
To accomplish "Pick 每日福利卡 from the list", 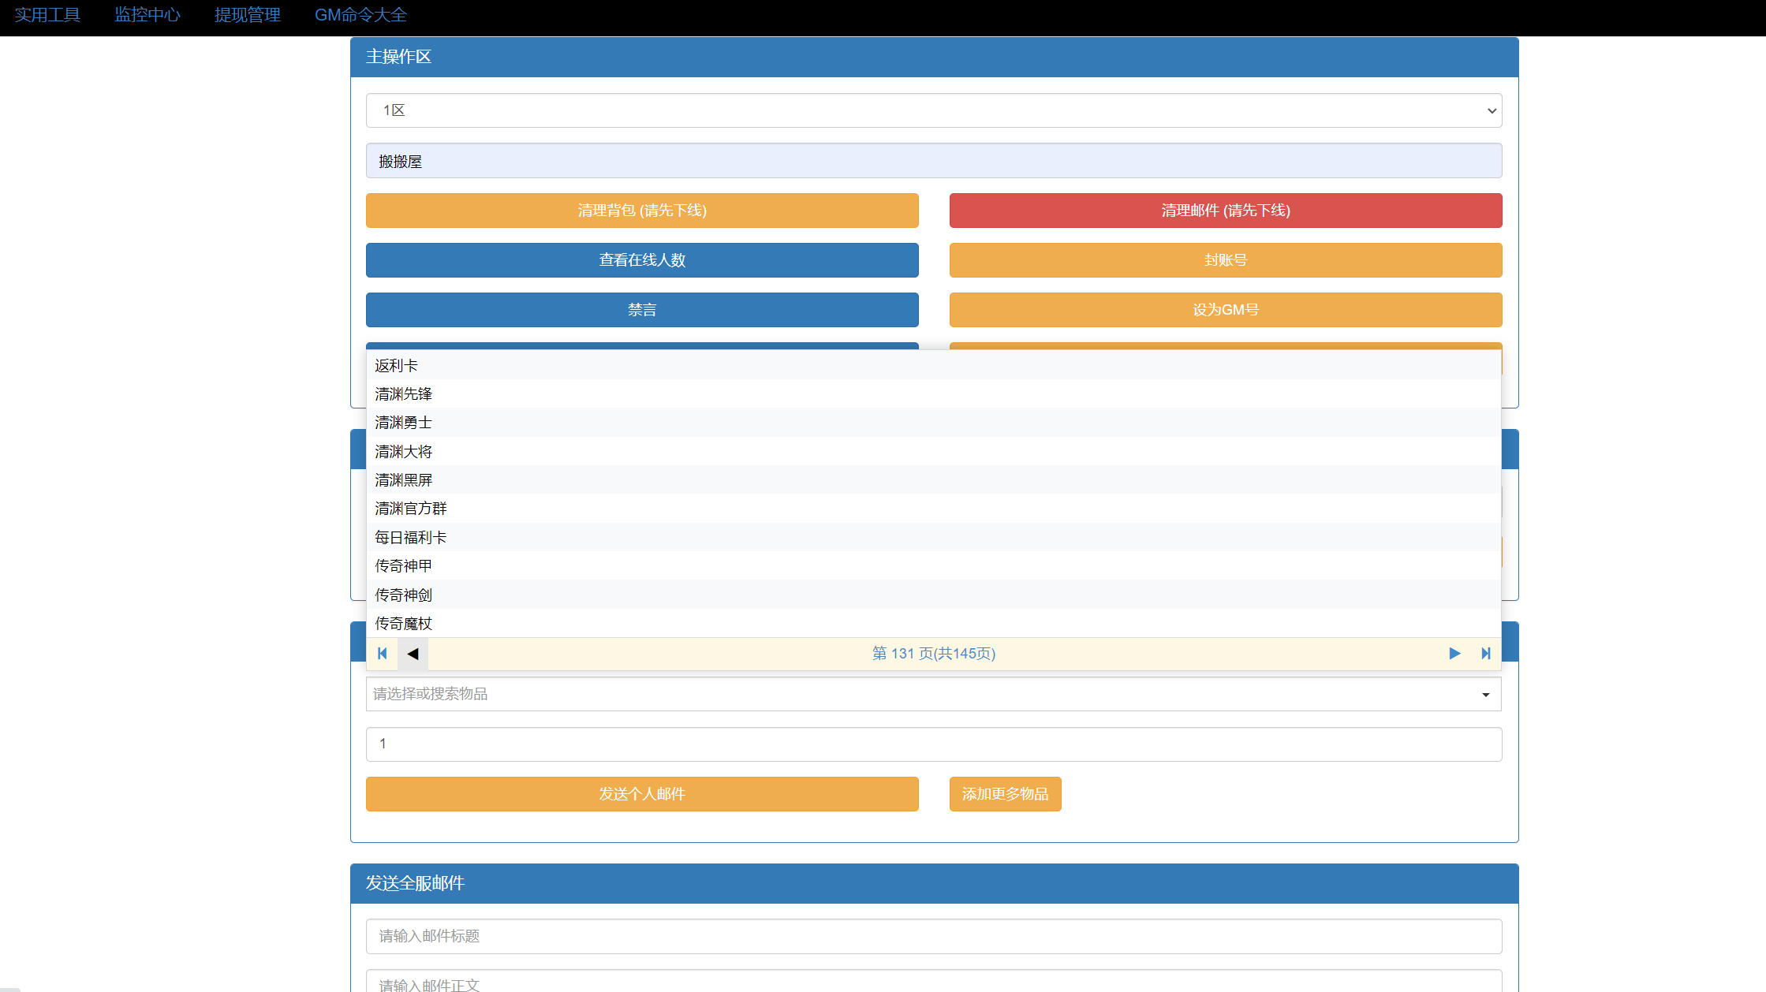I will point(410,537).
